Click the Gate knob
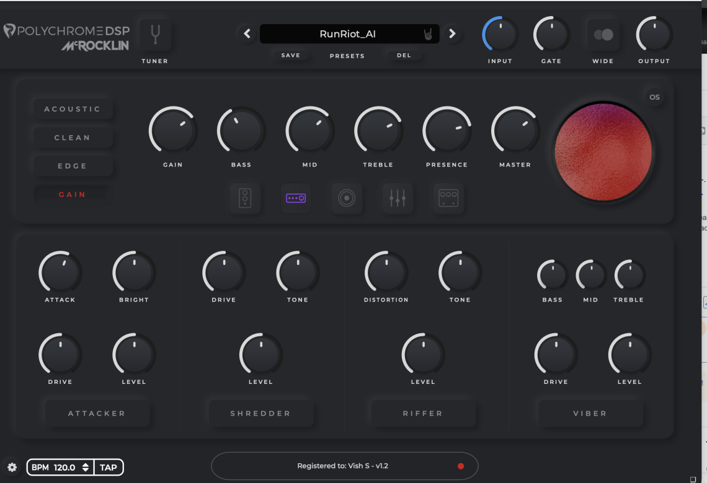Viewport: 707px width, 483px height. pos(551,35)
